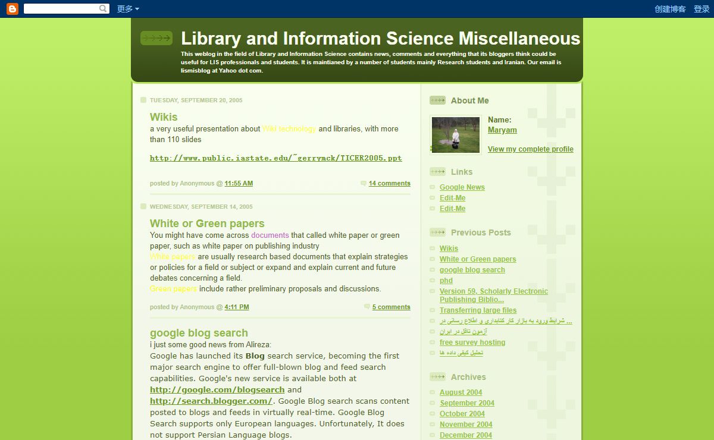Click the arrow icon beside About Me heading
This screenshot has height=440, width=714.
437,100
